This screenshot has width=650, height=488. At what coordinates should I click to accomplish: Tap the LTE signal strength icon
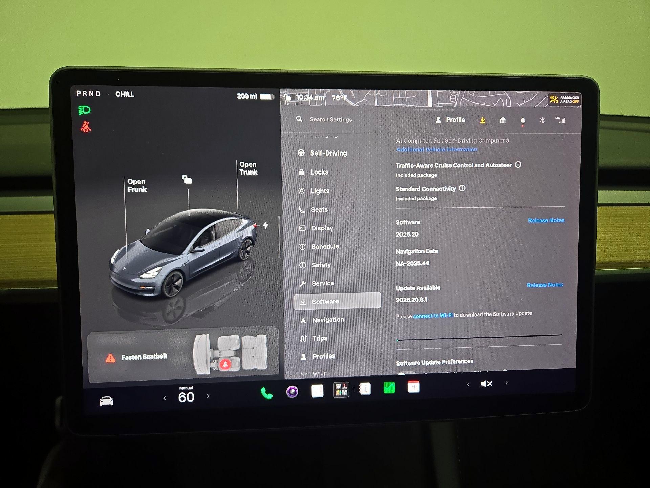click(x=560, y=120)
